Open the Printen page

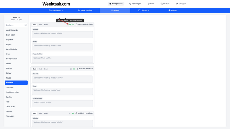172,10
